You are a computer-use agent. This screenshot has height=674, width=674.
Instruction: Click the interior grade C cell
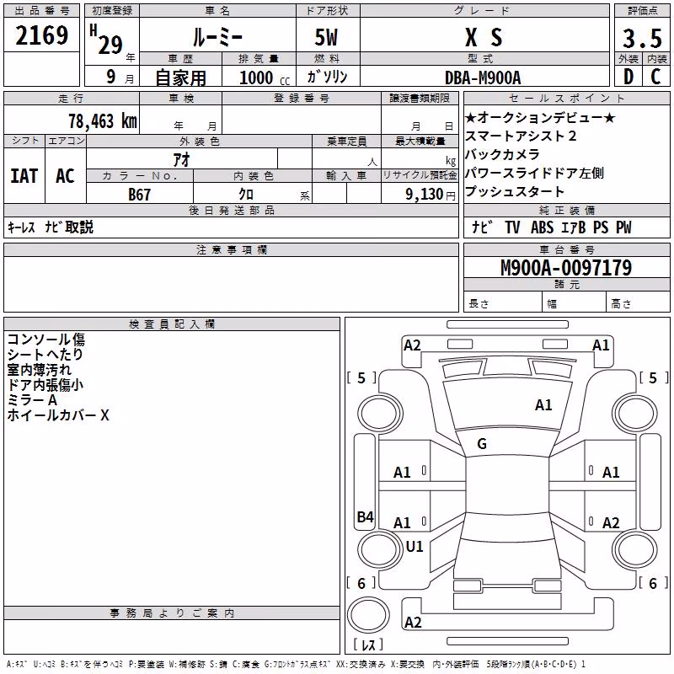point(656,77)
